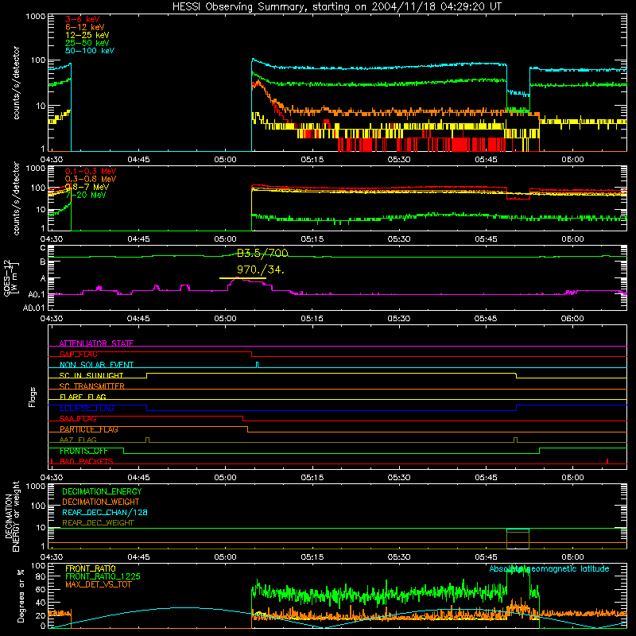Click the HESSI Observing Summary title text

pyautogui.click(x=336, y=6)
